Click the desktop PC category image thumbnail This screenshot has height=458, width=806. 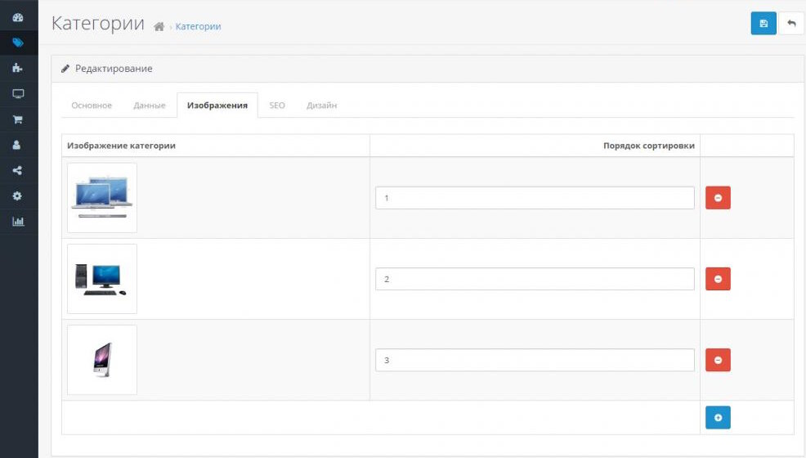pyautogui.click(x=102, y=279)
